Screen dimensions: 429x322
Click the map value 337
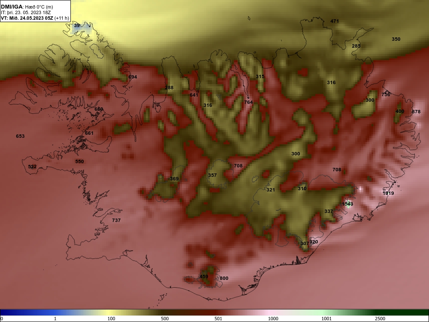coord(329,211)
